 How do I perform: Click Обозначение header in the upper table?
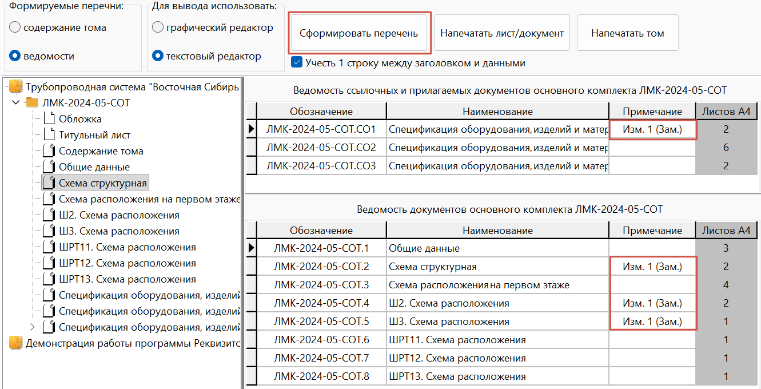[321, 112]
